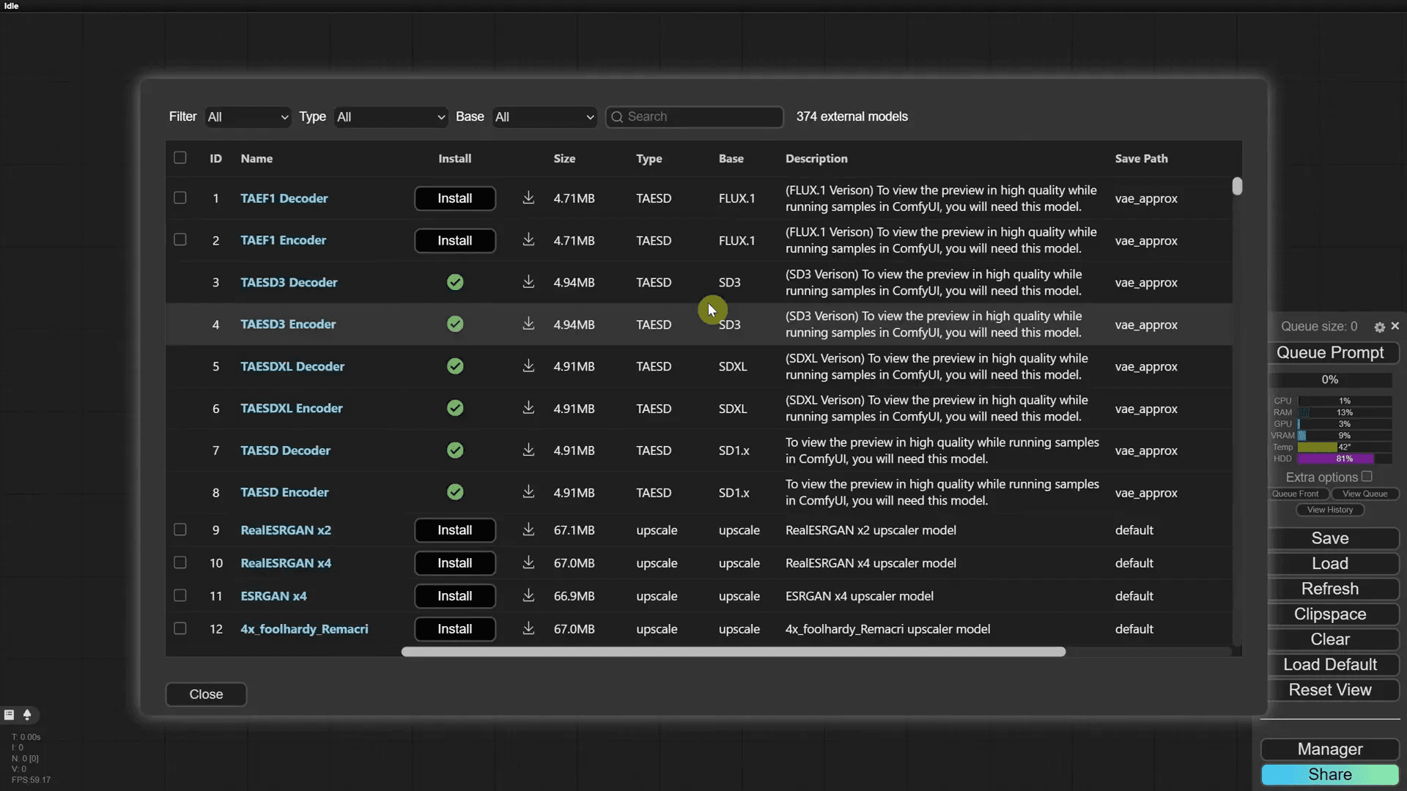Expand the Type dropdown
Image resolution: width=1407 pixels, height=791 pixels.
(x=391, y=117)
